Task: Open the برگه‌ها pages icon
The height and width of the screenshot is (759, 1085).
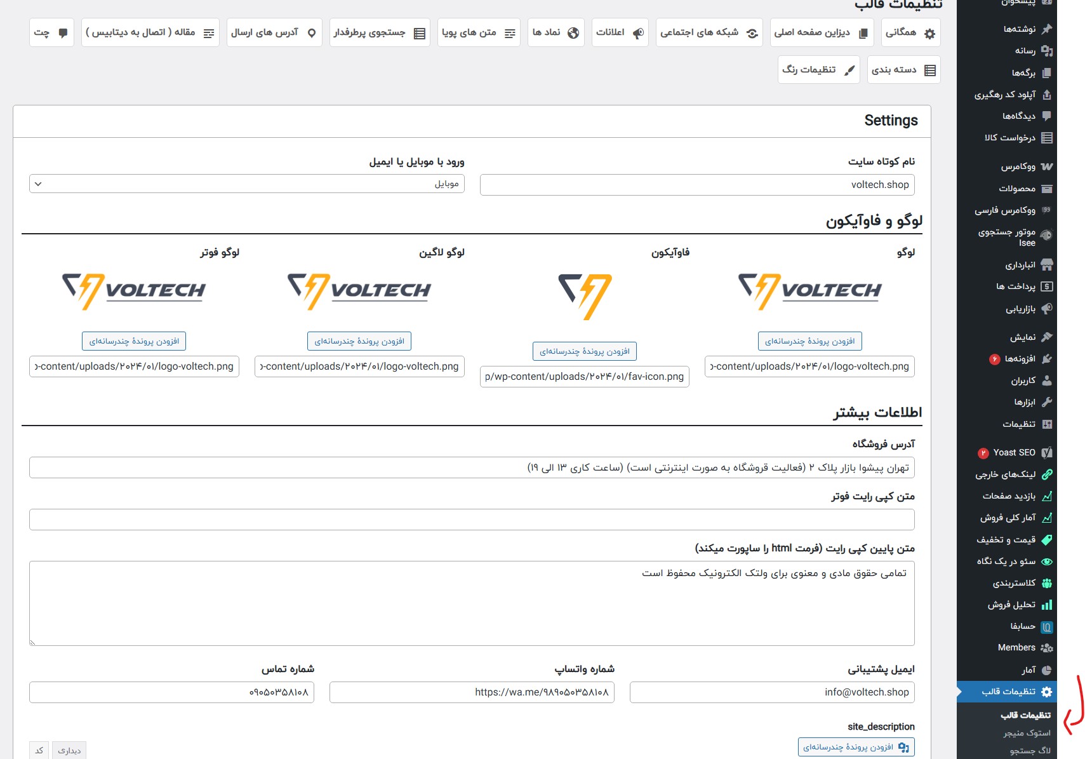Action: point(1047,72)
